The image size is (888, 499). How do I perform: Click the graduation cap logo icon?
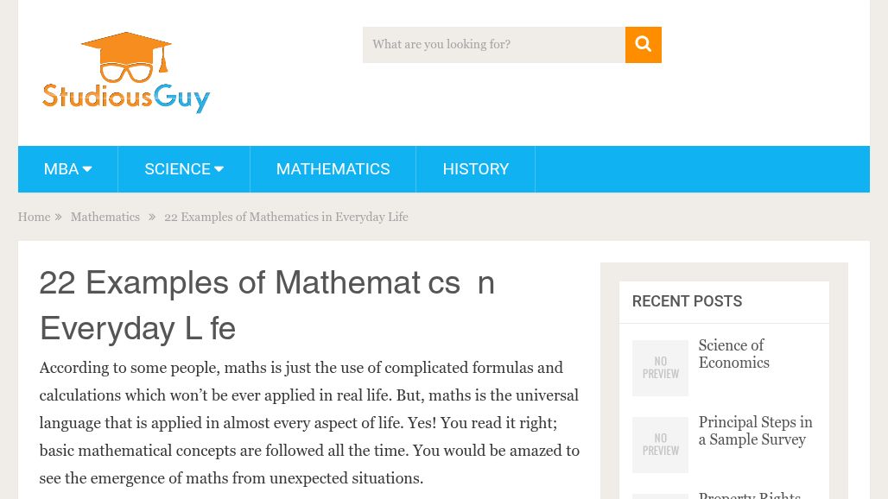coord(126,57)
